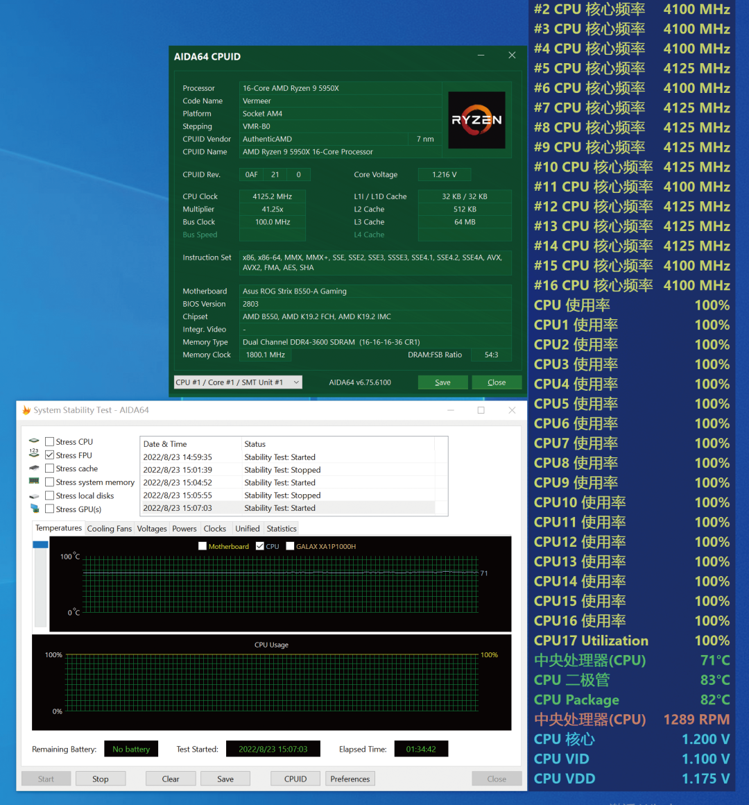Click the Preferences button
Screen dimensions: 749x805
point(350,779)
